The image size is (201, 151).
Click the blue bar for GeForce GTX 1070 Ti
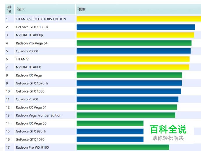tap(129, 83)
